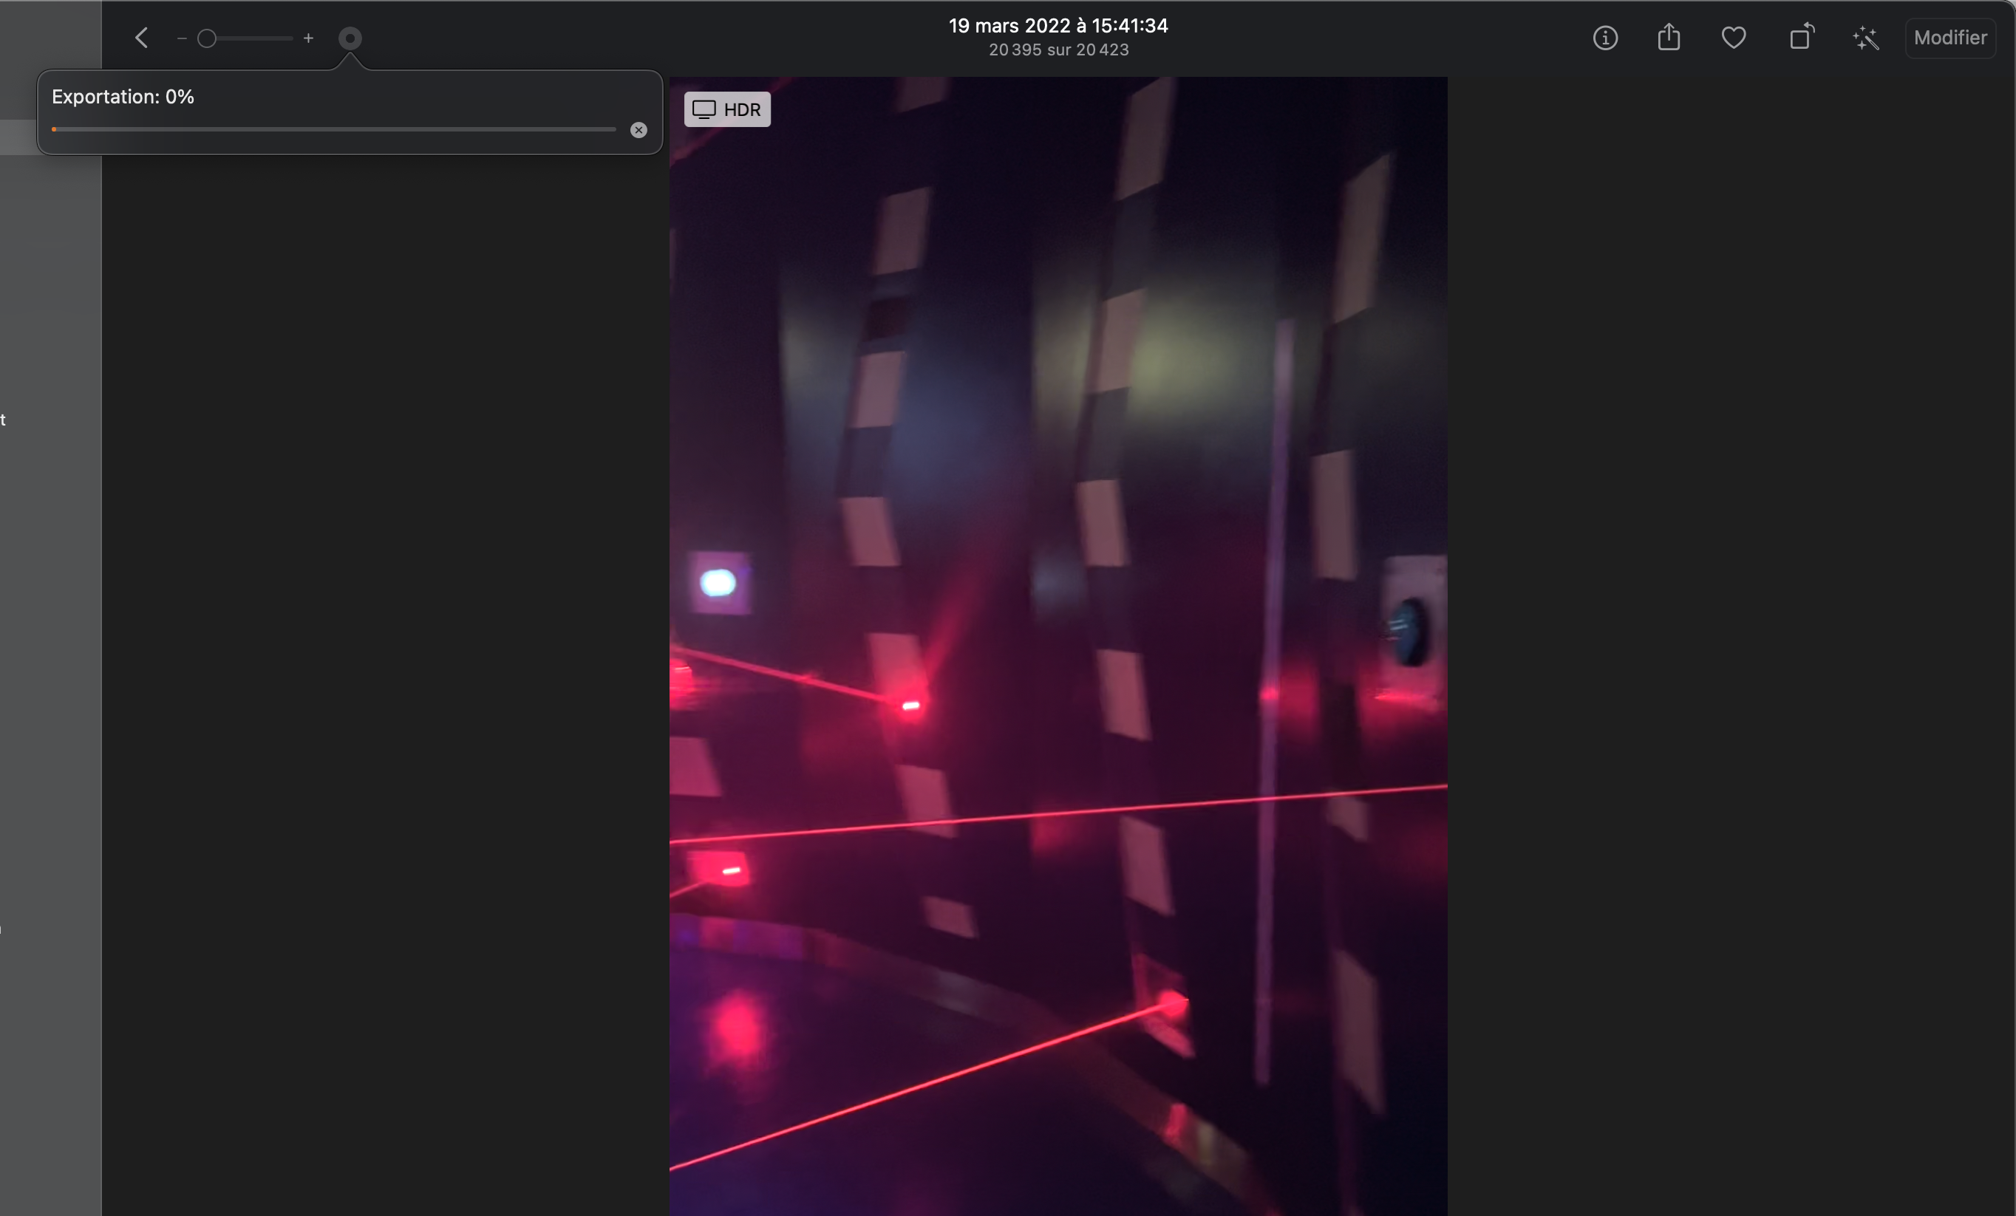
Task: Click the export progress bar
Action: pyautogui.click(x=334, y=129)
